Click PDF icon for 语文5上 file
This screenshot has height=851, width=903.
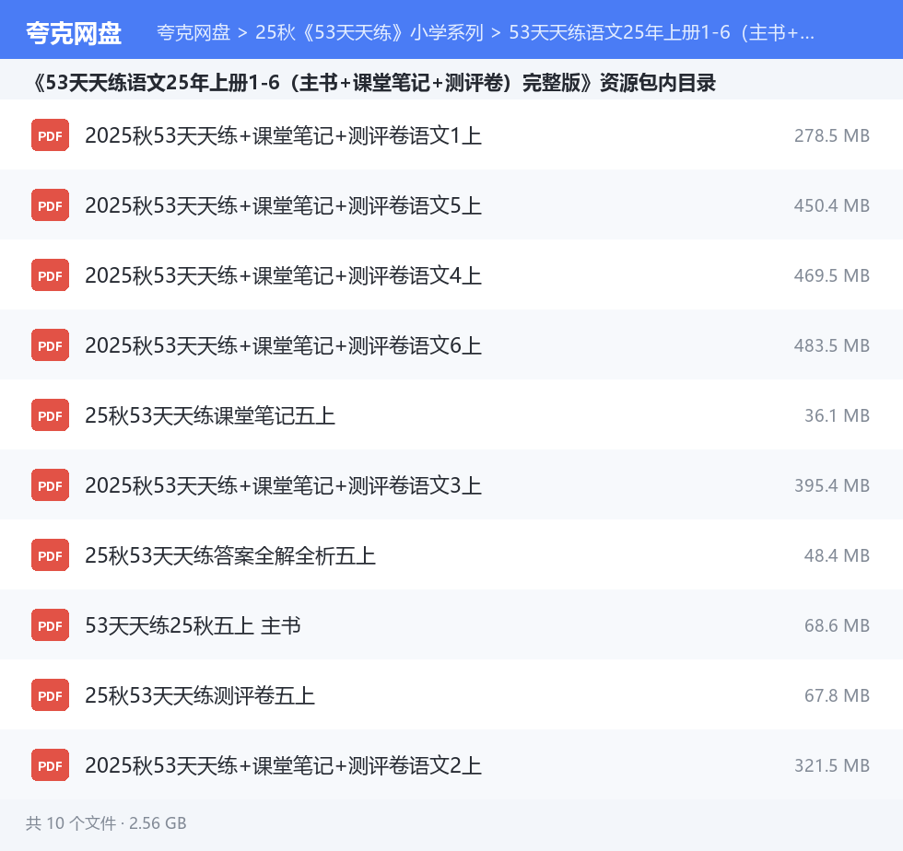tap(50, 205)
